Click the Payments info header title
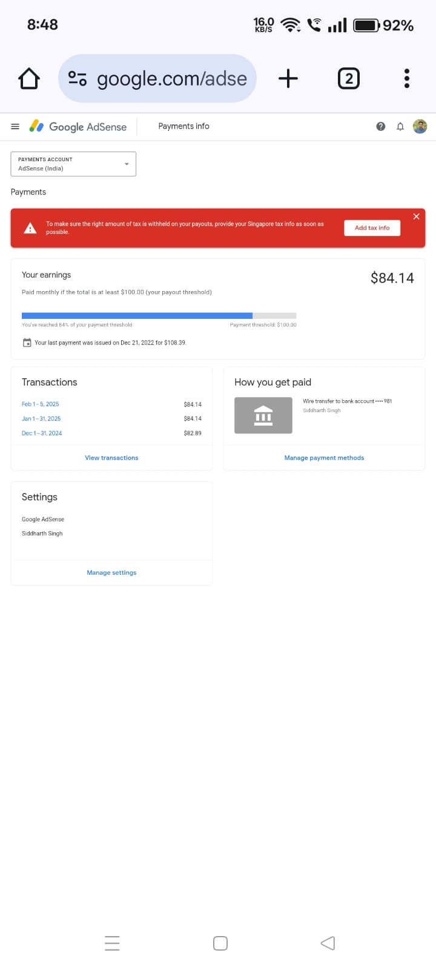The width and height of the screenshot is (436, 970). click(183, 126)
